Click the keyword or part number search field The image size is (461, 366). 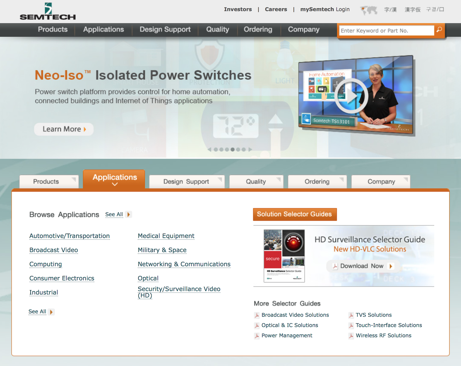coord(386,31)
